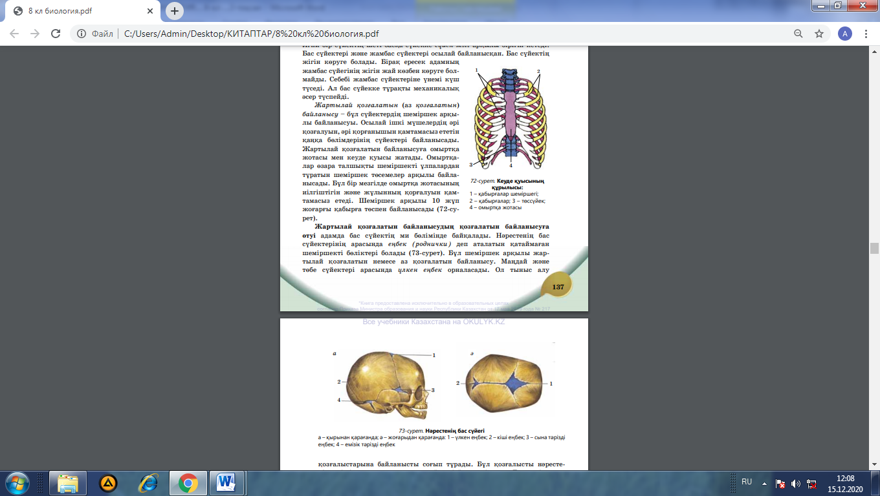Click the caption '73-сурет. Нәрестенің бас сүйегі'

coord(441,431)
